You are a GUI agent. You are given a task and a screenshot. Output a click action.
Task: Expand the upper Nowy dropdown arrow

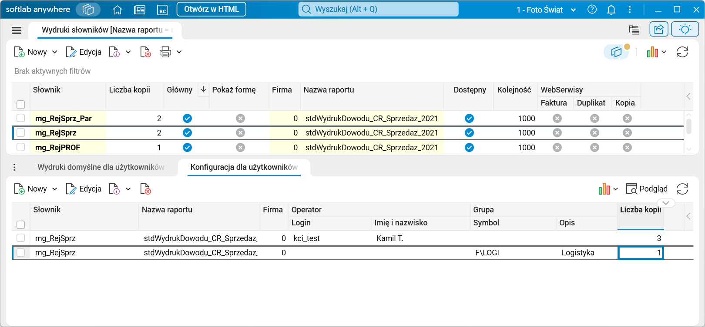click(x=55, y=52)
